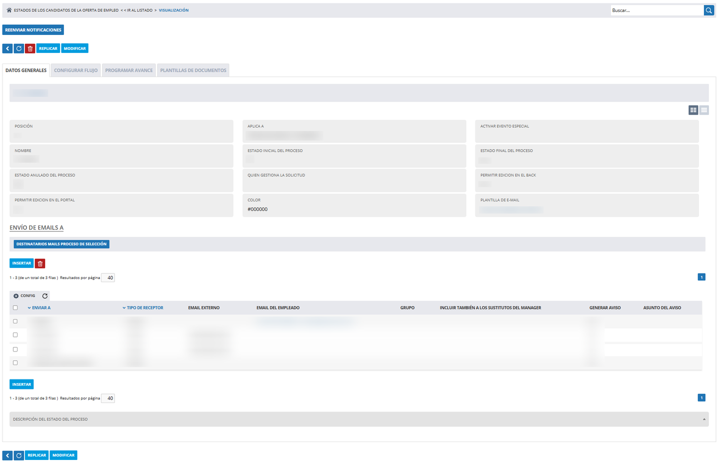720x462 pixels.
Task: Open the Config gear for the table
Action: (x=24, y=296)
